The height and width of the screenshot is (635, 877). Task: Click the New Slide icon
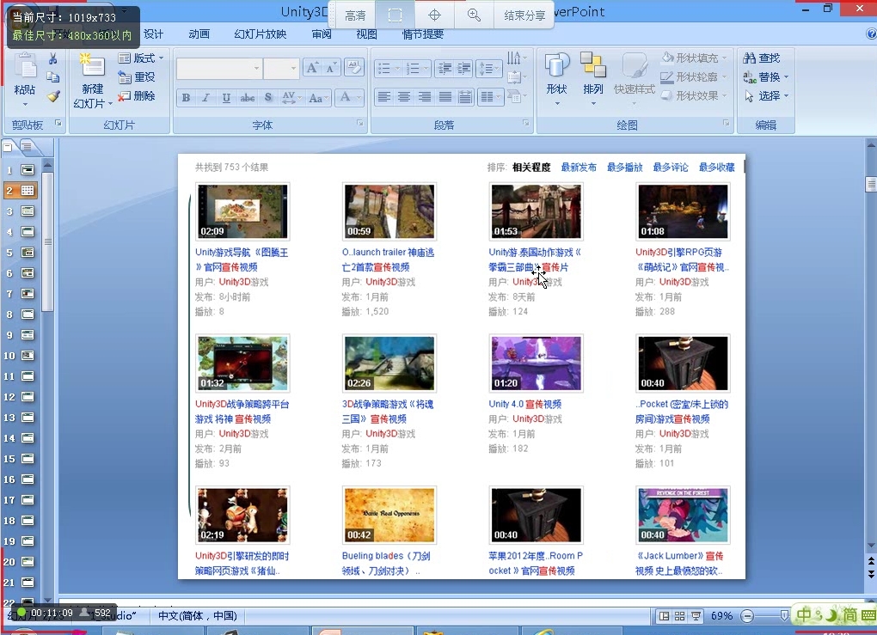92,66
